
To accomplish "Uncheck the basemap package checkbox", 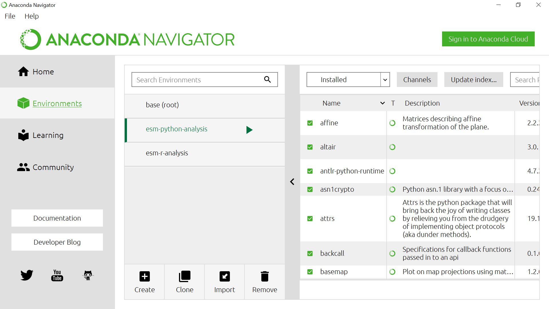I will (x=310, y=272).
